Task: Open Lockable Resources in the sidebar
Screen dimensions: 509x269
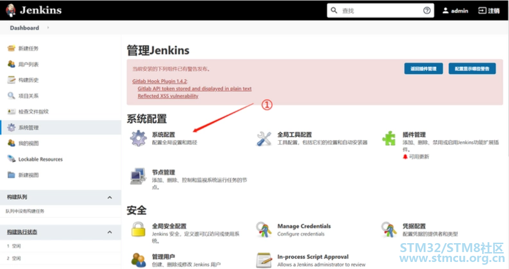Action: click(40, 159)
